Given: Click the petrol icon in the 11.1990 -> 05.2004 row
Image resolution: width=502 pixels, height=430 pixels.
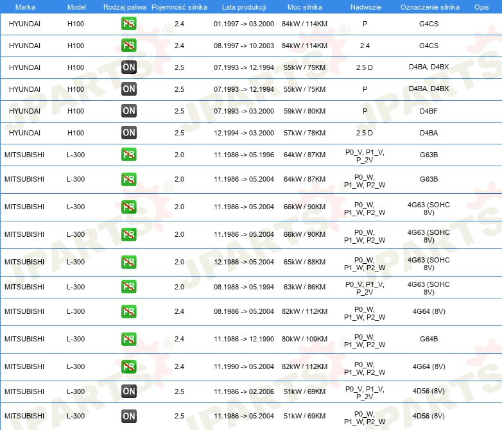Looking at the screenshot, I should (x=128, y=366).
